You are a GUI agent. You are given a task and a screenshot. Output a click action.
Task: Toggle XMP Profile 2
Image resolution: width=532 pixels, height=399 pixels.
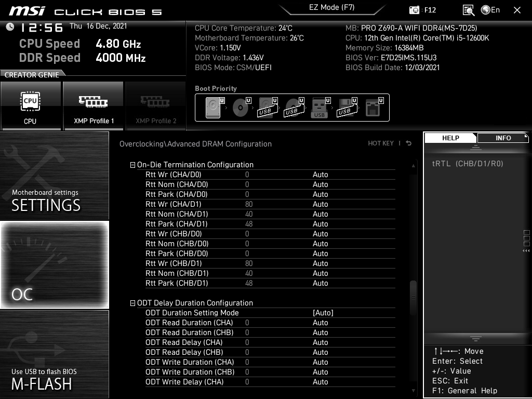pyautogui.click(x=156, y=106)
